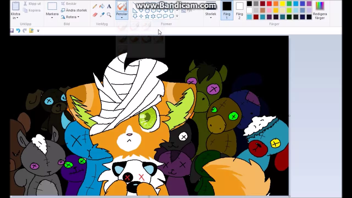352x198 pixels.
Task: Choose the right triangle shape
Action: (x=135, y=10)
